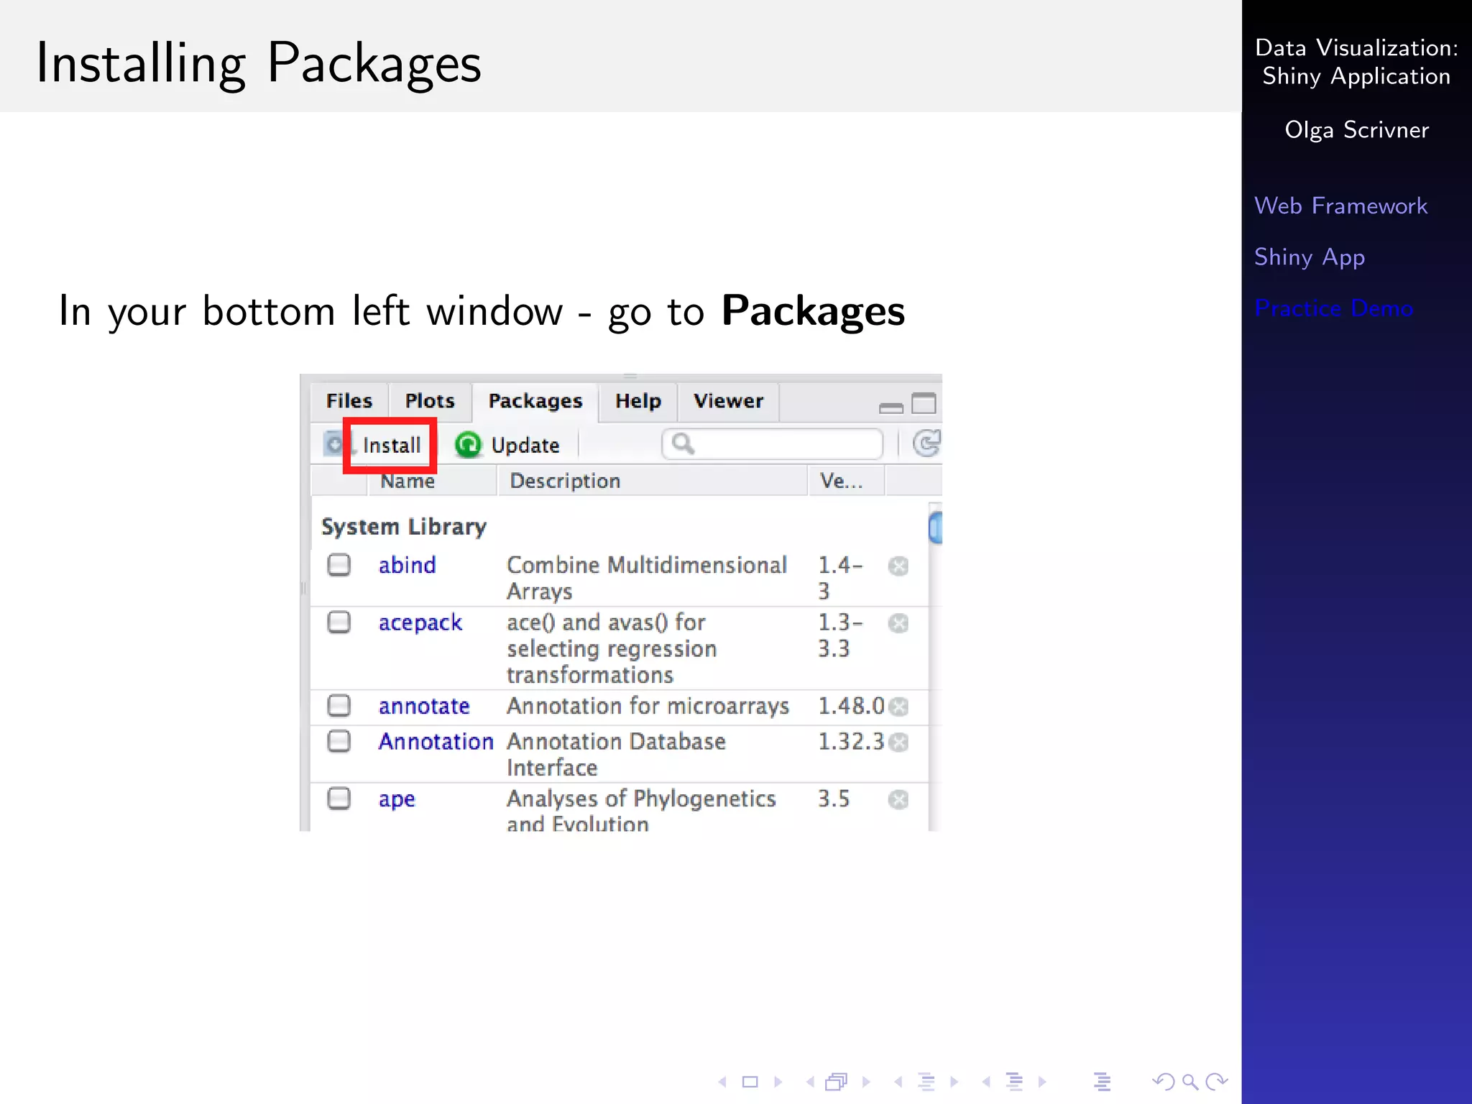
Task: Click the remove icon for the ape package
Action: 898,799
